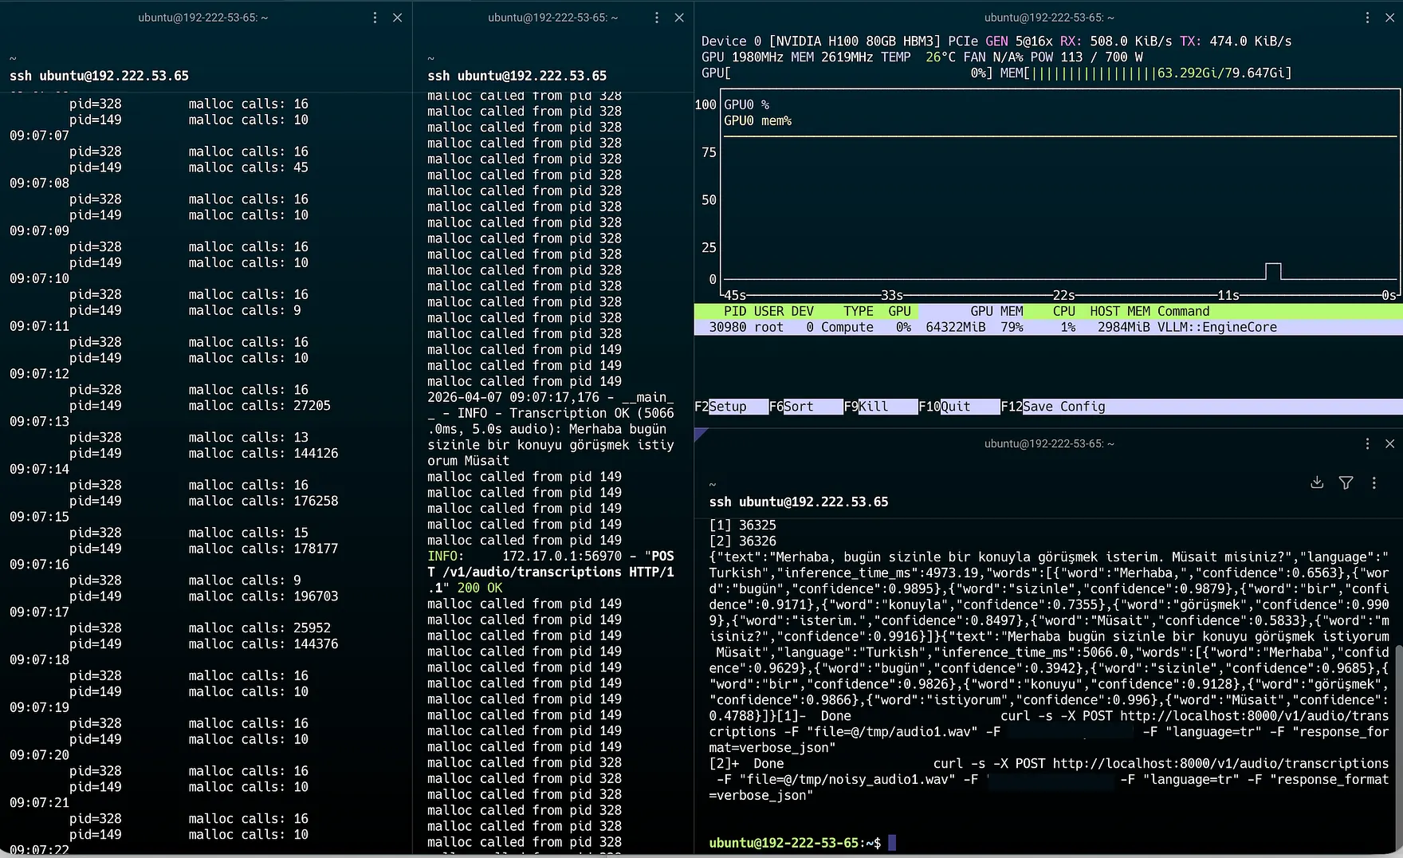Screen dimensions: 1403x858
Task: Click the bottom-right pane title bar text
Action: 1049,443
